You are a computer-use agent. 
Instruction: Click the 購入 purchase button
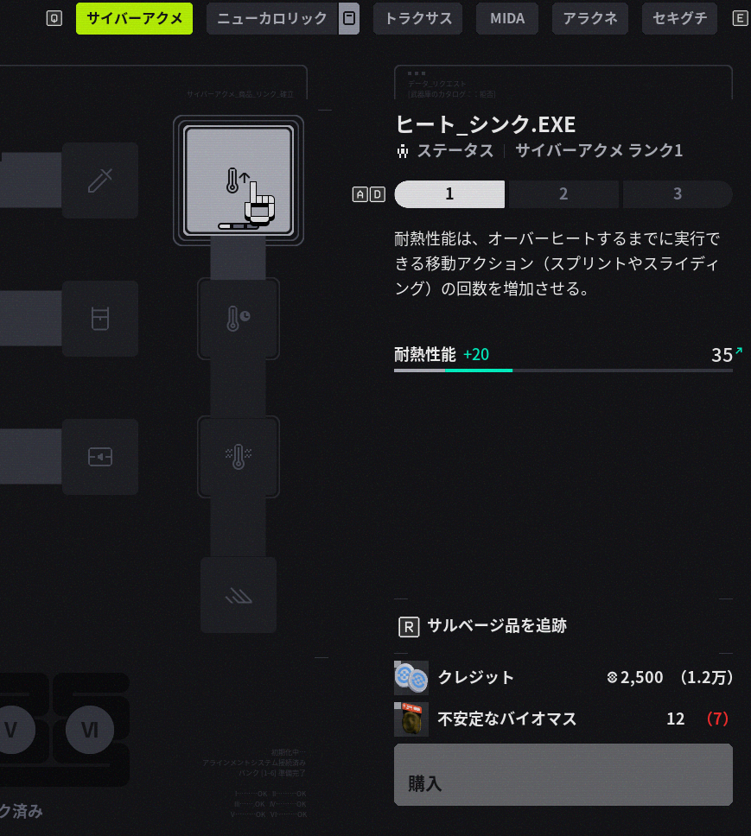coord(563,775)
